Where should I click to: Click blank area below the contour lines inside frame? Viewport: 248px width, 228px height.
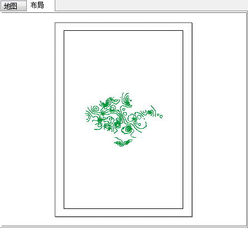pos(123,178)
